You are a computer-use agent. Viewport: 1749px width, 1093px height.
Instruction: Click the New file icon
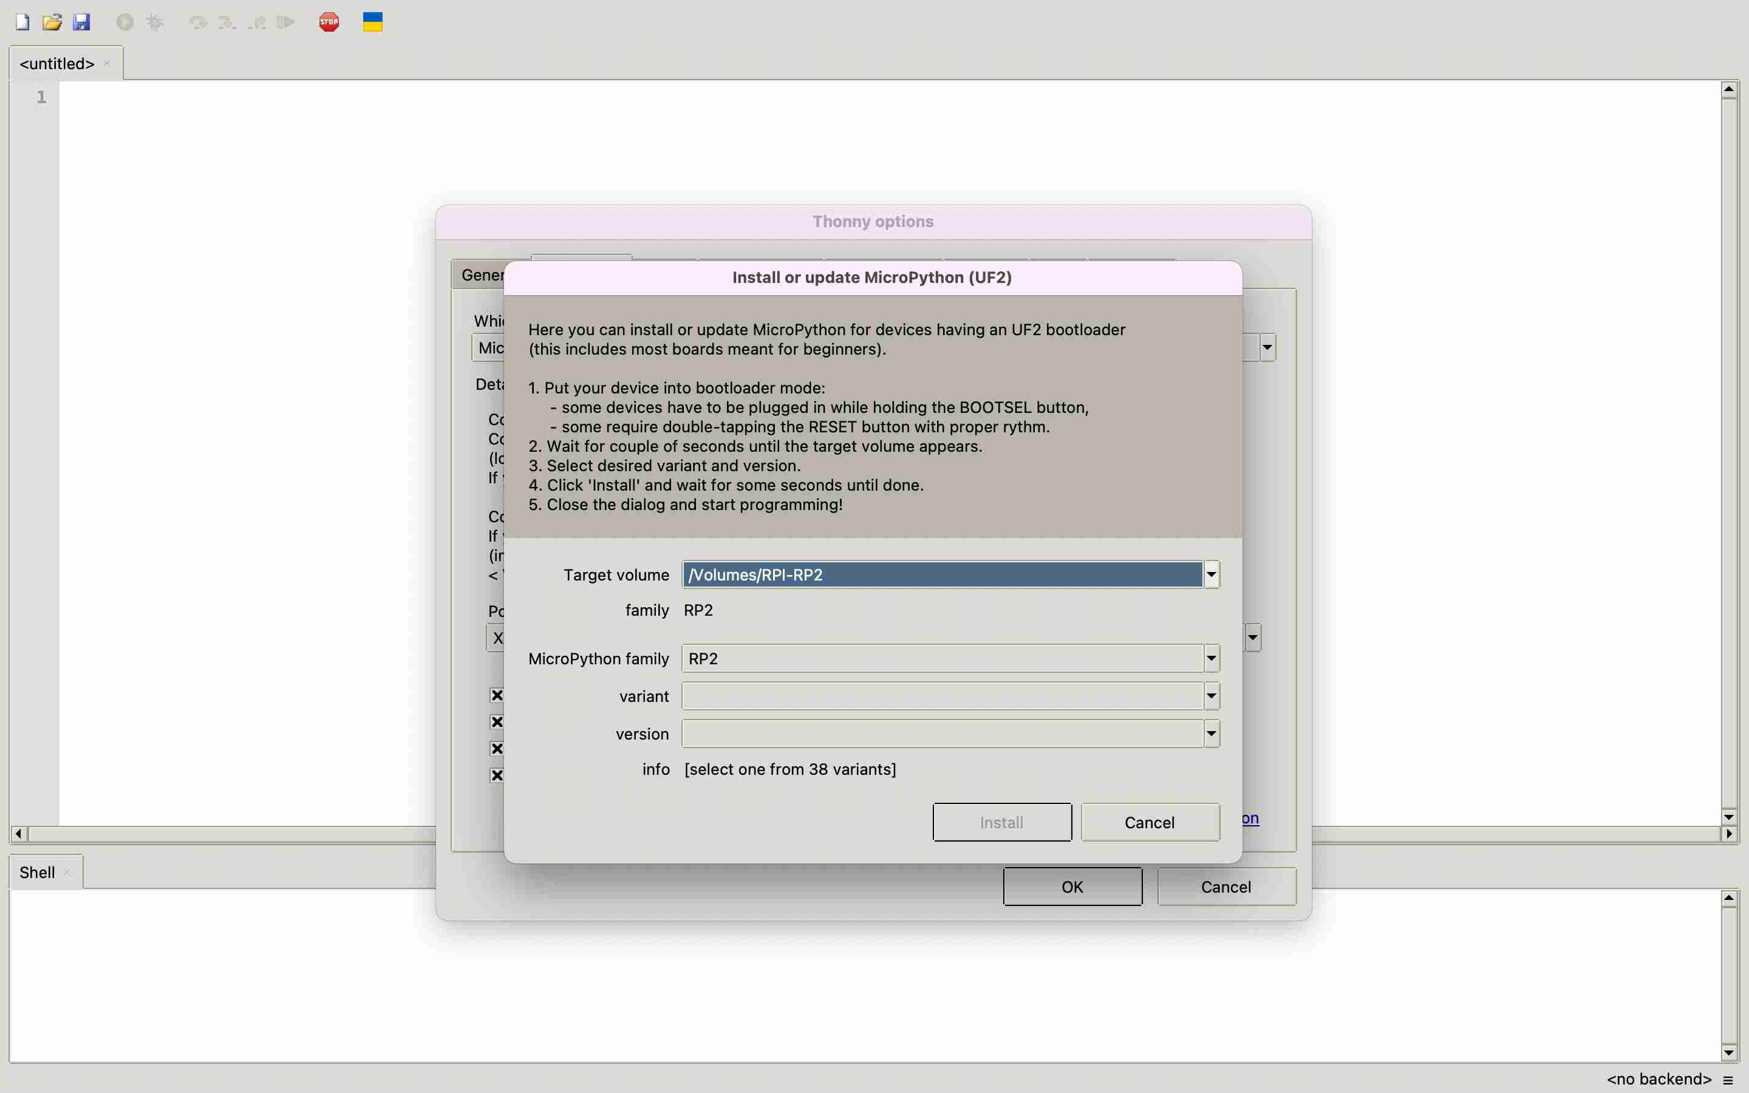pyautogui.click(x=22, y=22)
